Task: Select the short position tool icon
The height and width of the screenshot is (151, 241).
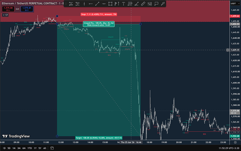Action: coord(78,4)
